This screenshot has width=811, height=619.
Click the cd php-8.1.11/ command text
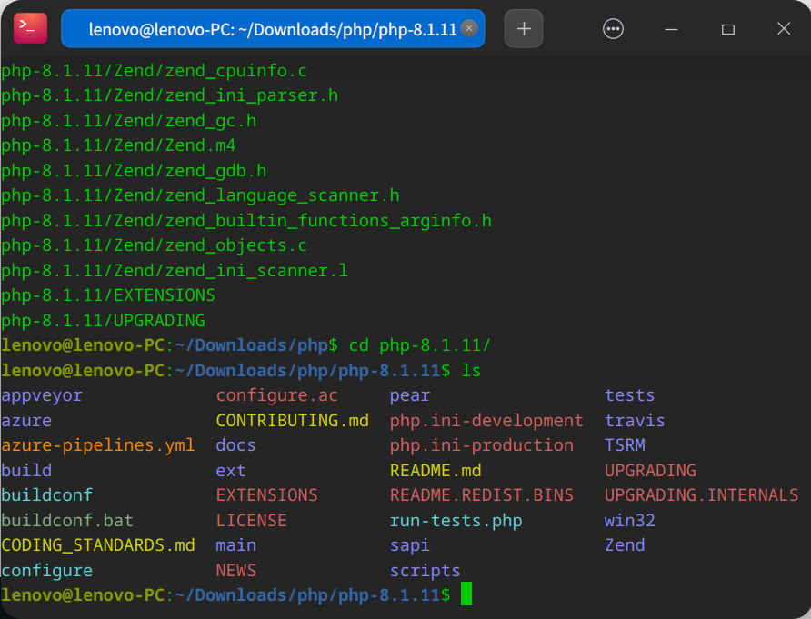[419, 344]
